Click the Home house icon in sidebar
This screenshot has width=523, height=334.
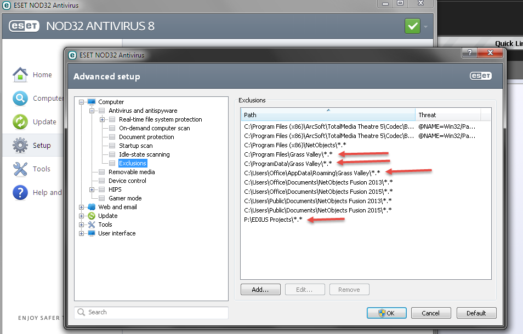20,74
